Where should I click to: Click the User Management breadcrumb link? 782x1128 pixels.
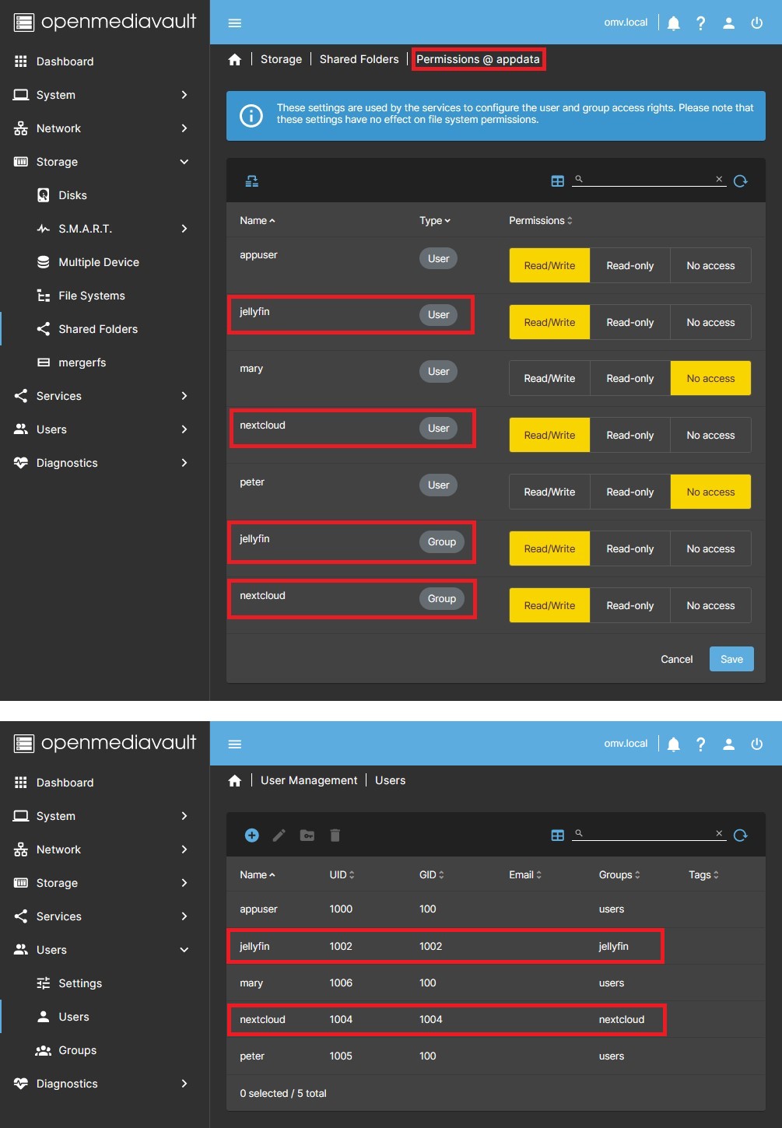point(309,780)
